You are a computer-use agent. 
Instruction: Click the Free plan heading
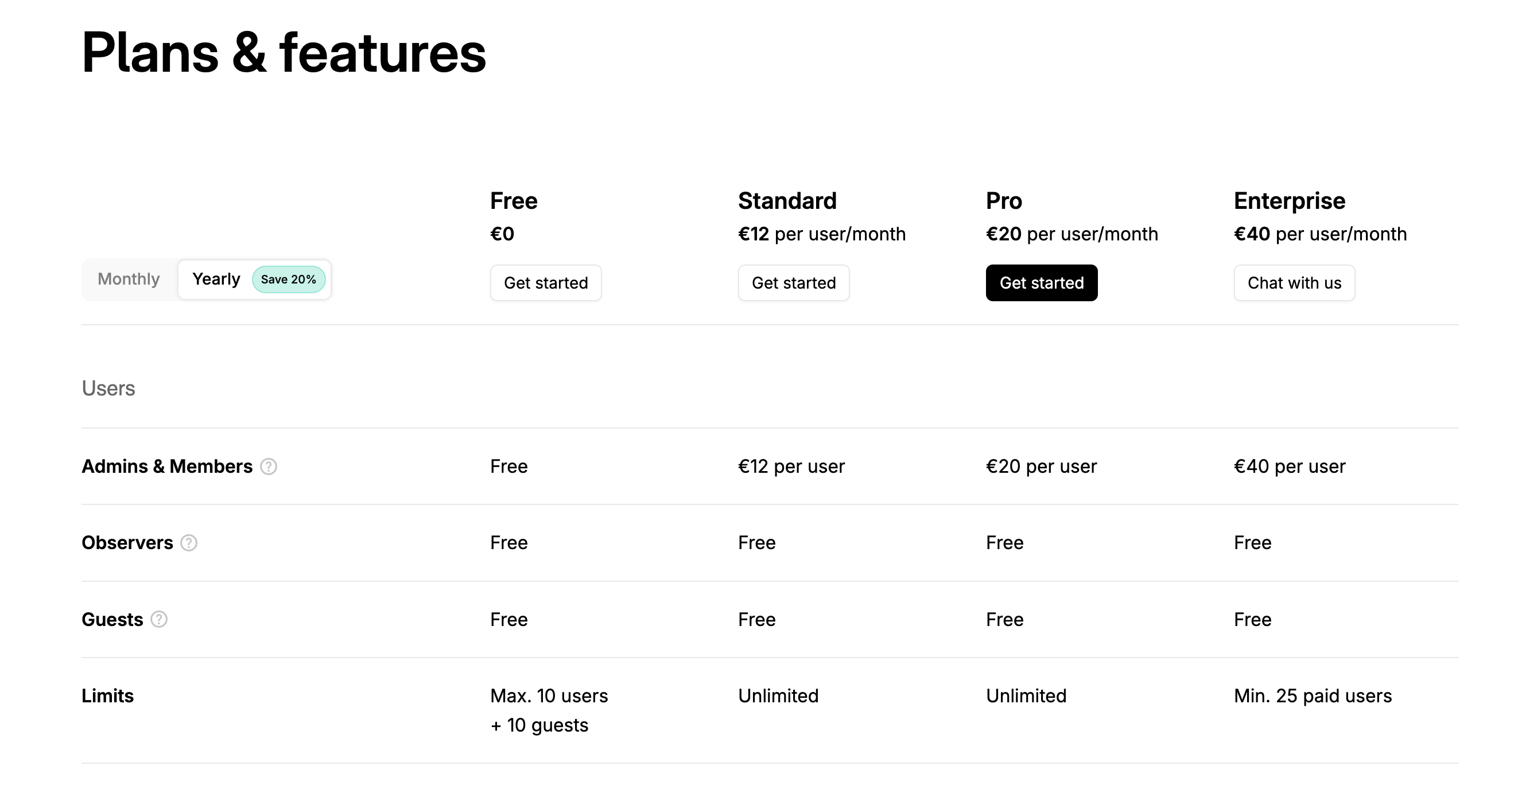(x=514, y=201)
